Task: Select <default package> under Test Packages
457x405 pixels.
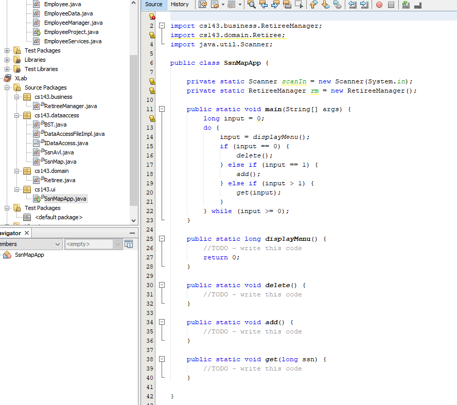Action: tap(59, 217)
